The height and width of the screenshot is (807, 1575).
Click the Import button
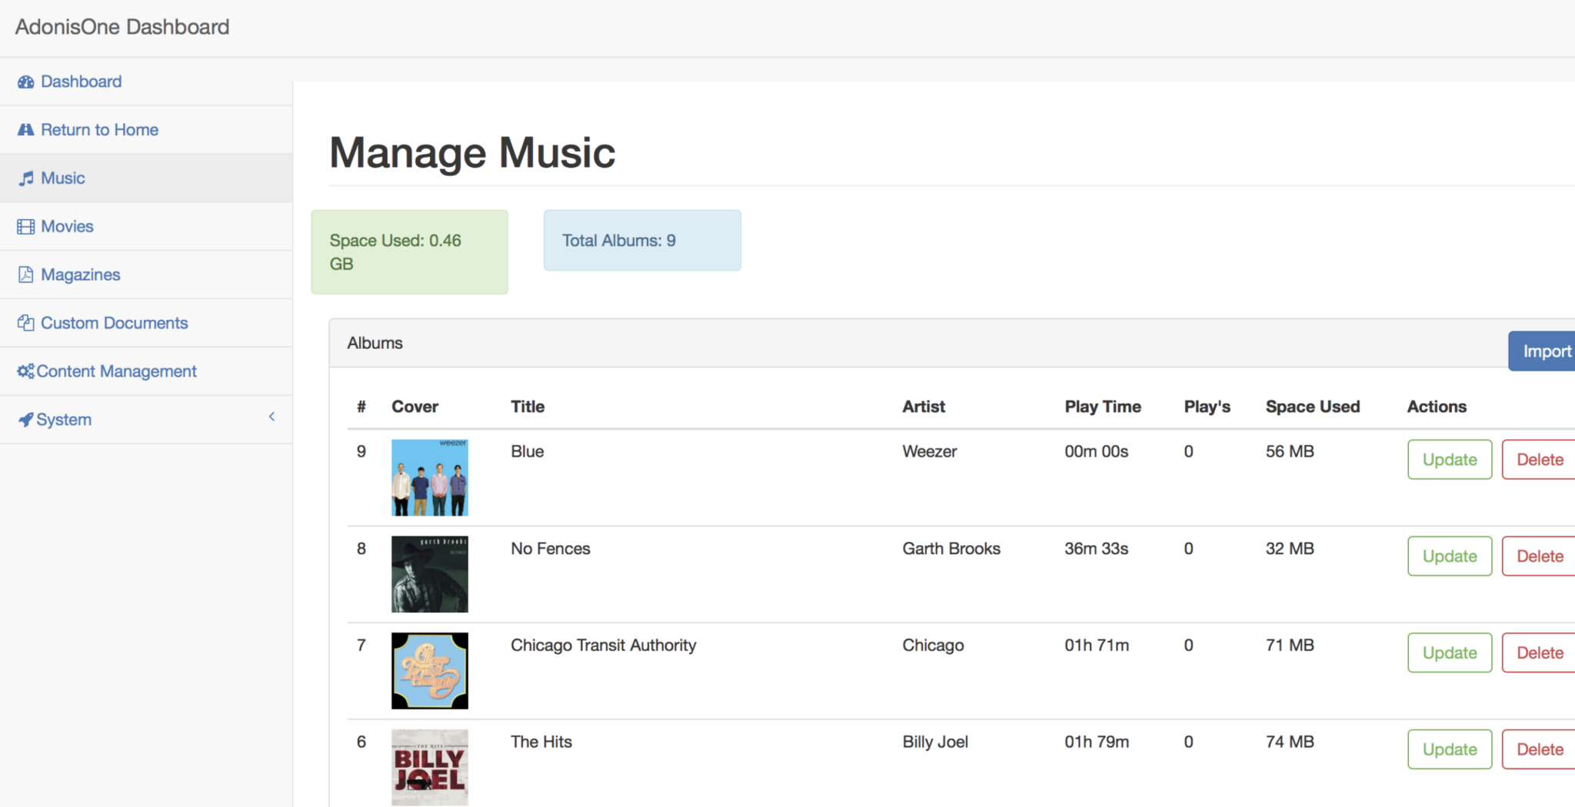[x=1542, y=351]
